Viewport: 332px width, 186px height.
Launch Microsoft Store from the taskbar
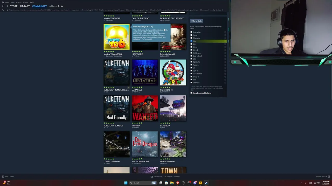(x=166, y=183)
